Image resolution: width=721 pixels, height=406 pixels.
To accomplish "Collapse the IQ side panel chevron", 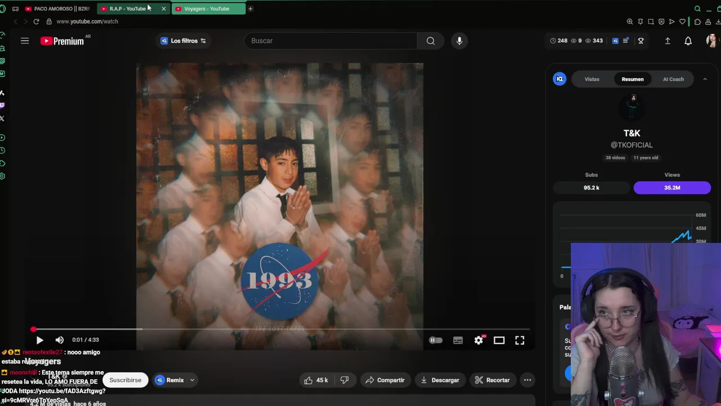I will pyautogui.click(x=705, y=79).
